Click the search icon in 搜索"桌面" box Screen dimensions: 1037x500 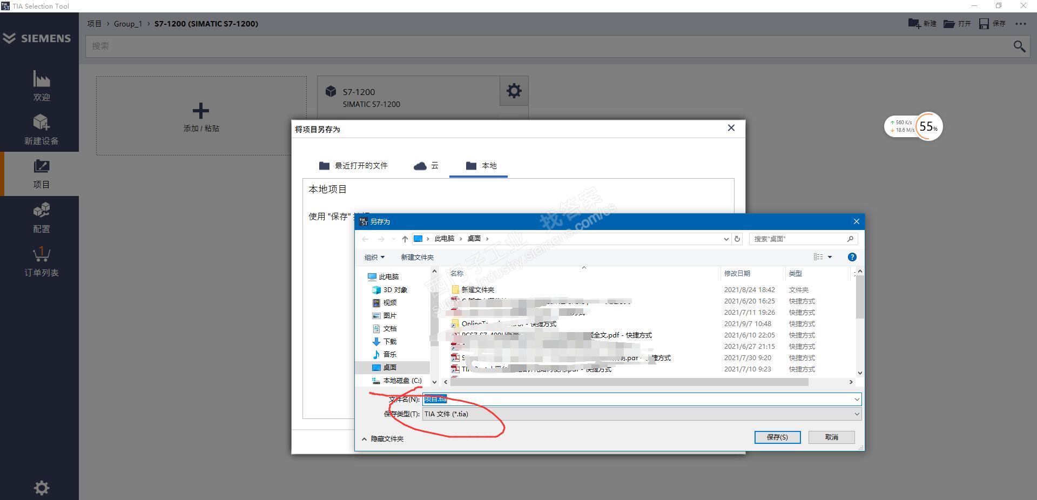(x=850, y=239)
